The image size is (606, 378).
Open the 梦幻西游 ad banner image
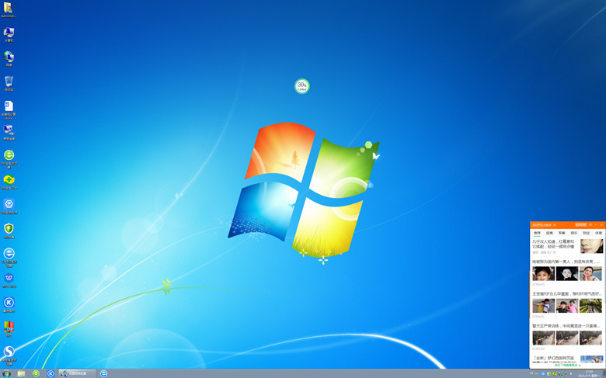(x=592, y=359)
